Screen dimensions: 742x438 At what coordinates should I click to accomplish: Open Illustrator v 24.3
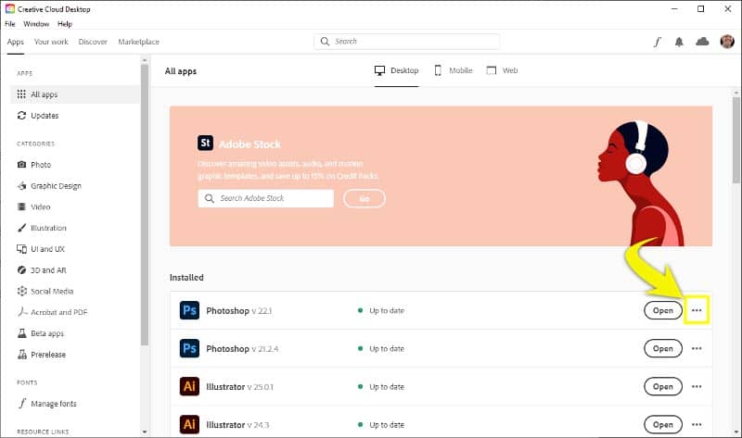tap(663, 425)
